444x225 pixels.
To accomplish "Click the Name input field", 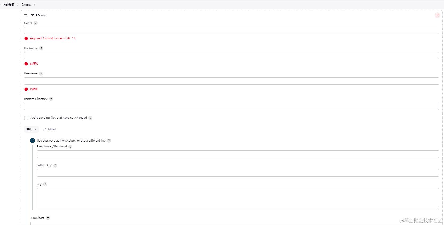I will (x=231, y=30).
